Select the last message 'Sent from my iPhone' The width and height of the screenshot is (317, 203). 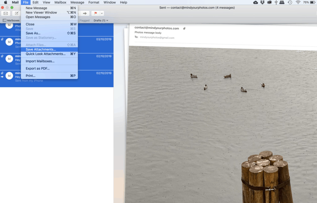tap(57, 78)
